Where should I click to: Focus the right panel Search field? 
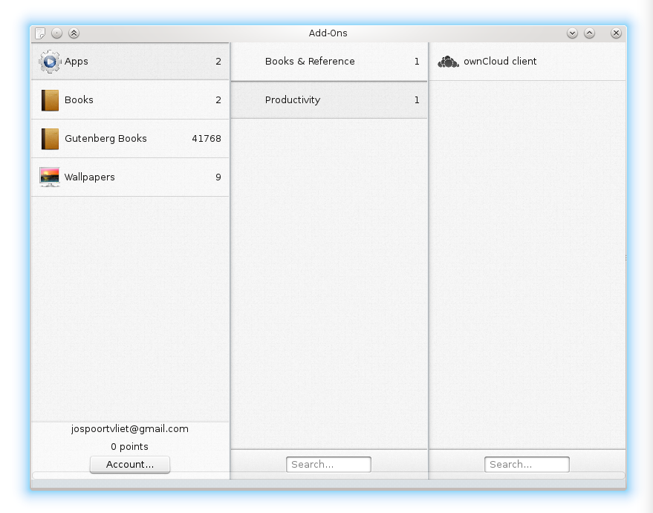pos(527,465)
